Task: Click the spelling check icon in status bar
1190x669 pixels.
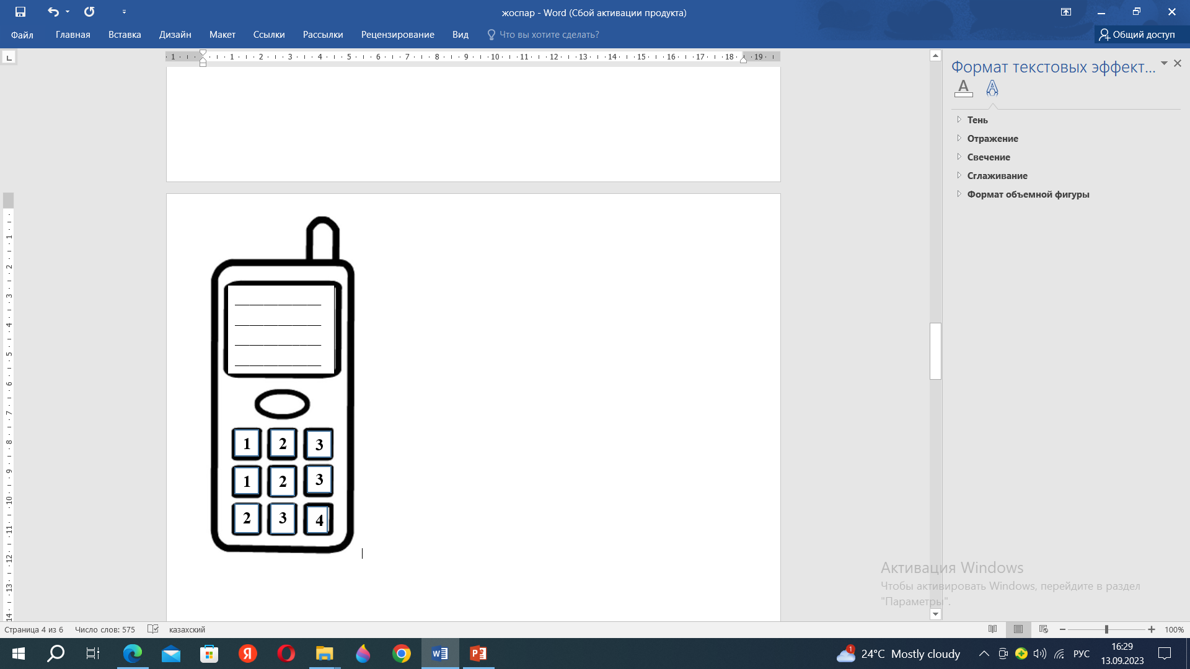Action: [153, 629]
